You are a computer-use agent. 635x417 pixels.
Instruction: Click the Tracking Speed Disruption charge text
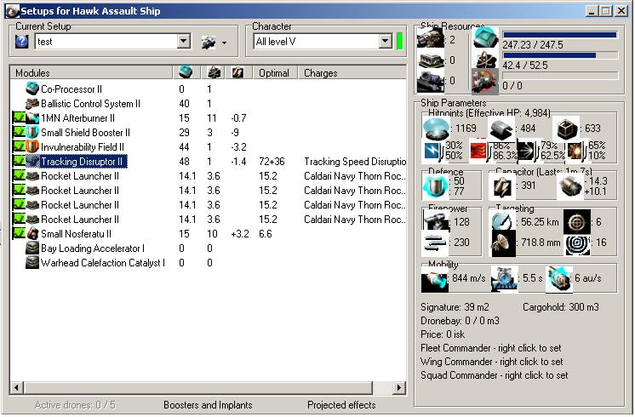click(x=355, y=162)
